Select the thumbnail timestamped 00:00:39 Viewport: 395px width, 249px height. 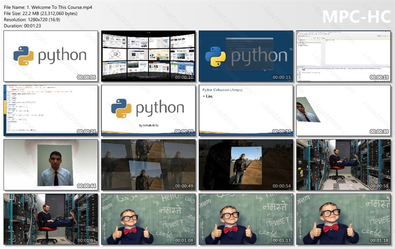coord(344,111)
